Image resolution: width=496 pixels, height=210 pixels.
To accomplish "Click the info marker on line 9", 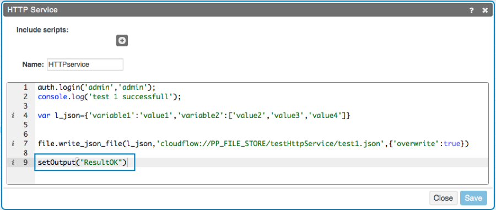I will tap(13, 163).
